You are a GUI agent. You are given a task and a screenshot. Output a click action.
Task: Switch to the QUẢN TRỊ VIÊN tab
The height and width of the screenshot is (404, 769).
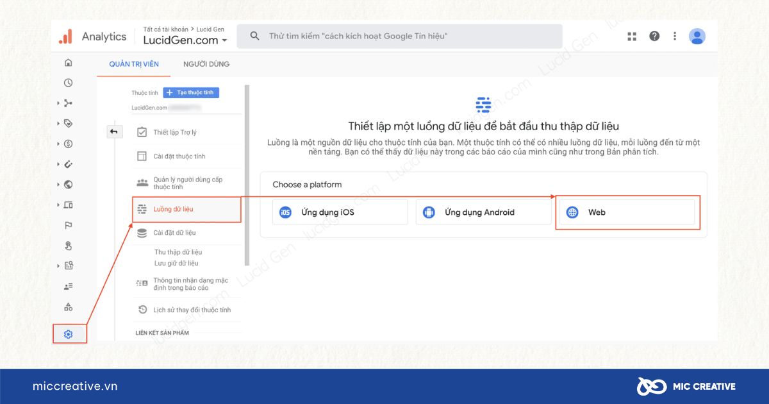tap(134, 64)
